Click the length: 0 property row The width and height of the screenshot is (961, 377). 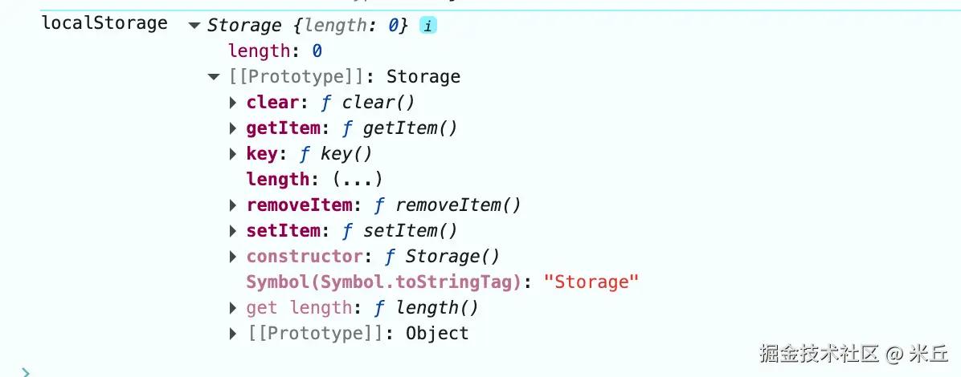pos(275,51)
